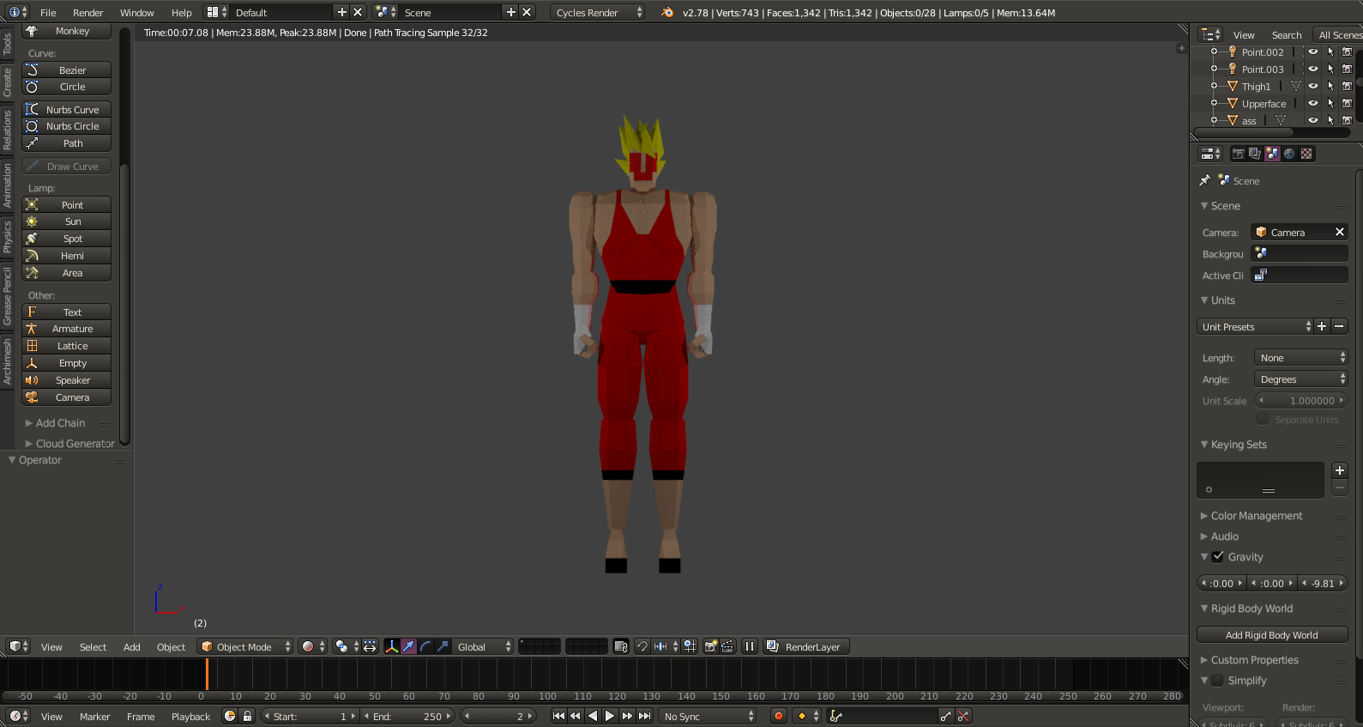The image size is (1363, 727).
Task: Toggle visibility of the Upperface object
Action: pos(1313,103)
